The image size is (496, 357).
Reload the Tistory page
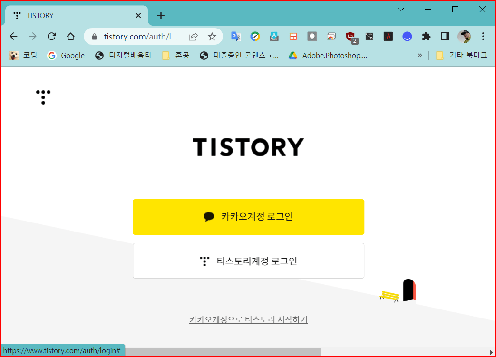(51, 36)
